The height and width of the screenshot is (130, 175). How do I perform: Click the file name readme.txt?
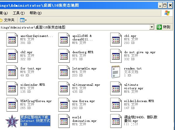tap(133, 69)
